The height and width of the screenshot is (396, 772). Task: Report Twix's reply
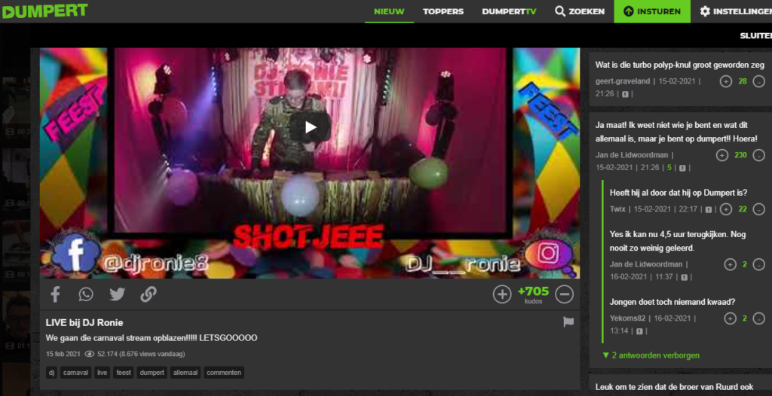coord(709,209)
